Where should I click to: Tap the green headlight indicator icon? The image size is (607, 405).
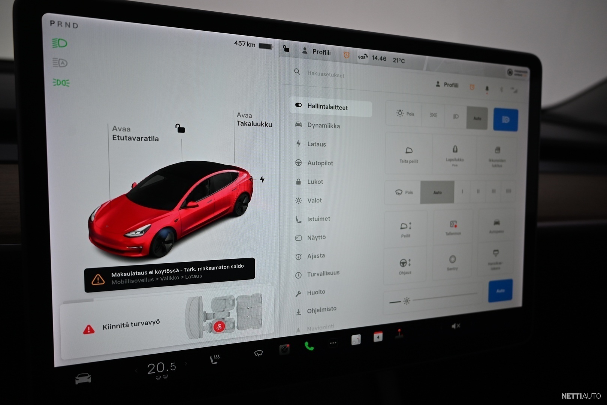pos(60,43)
